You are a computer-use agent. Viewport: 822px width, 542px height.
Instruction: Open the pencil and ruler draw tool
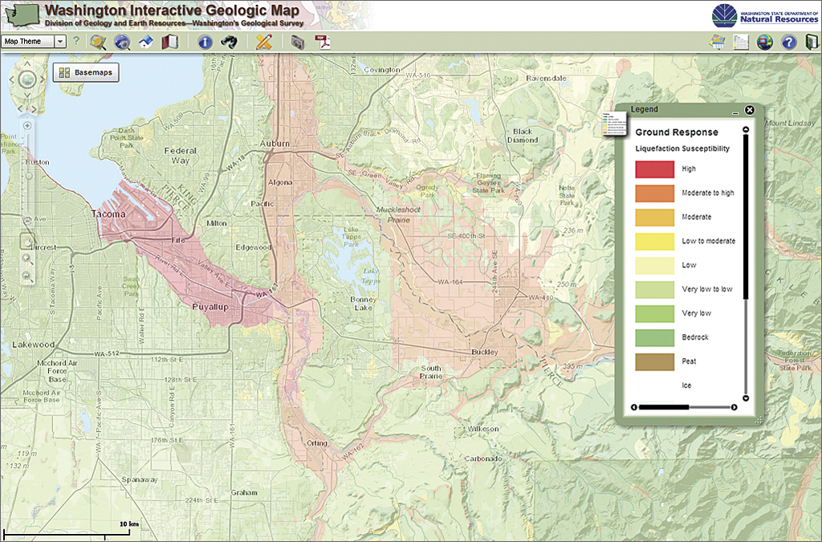click(x=263, y=42)
